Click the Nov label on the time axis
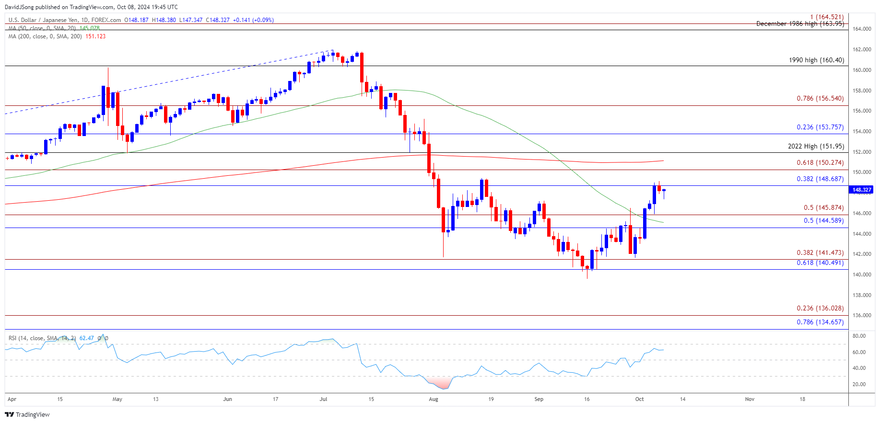 pos(750,399)
